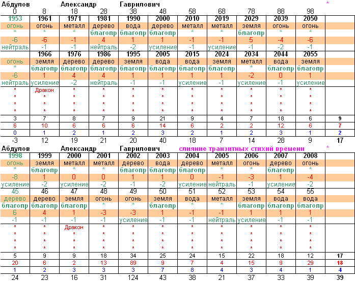Viewport: 355px width, 282px height.
Task: Click the pink heading 'слияние транзитных стихий времени'
Action: click(x=241, y=149)
